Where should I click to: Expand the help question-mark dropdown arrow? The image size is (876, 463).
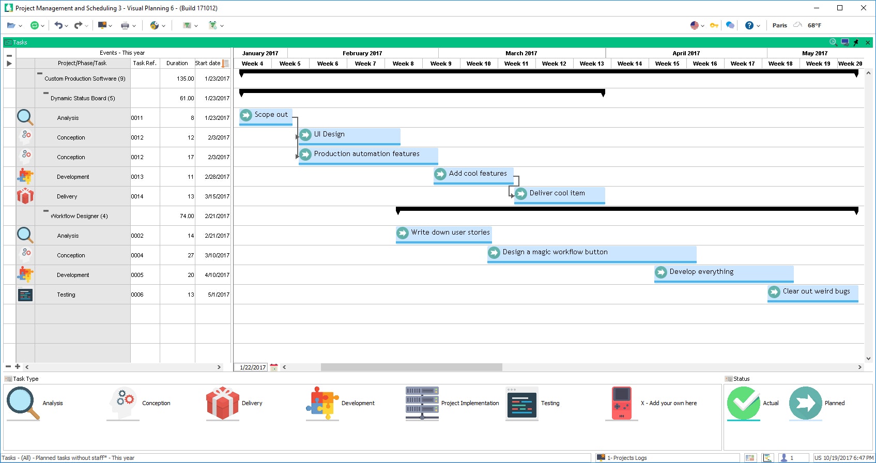pos(758,26)
